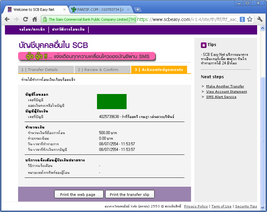
Task: Click the Tips star icon
Action: [204, 45]
